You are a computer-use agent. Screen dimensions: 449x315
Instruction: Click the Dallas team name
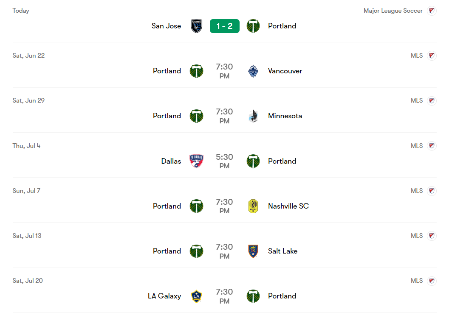171,161
